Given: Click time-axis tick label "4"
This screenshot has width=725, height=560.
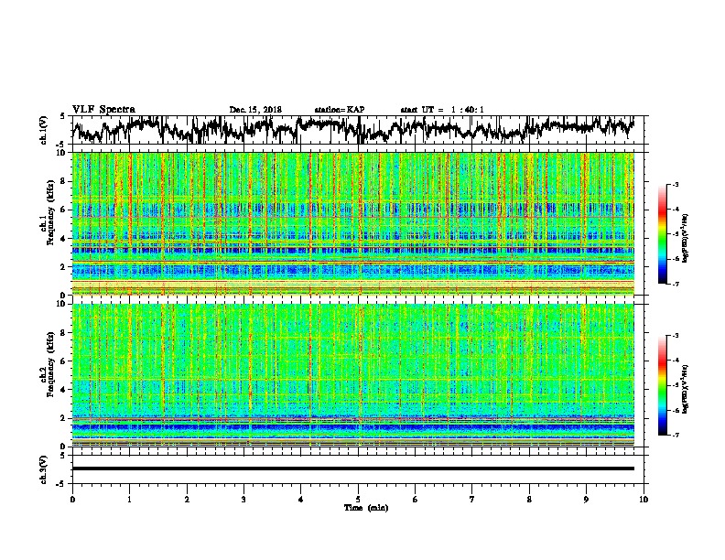Looking at the screenshot, I should tap(300, 500).
